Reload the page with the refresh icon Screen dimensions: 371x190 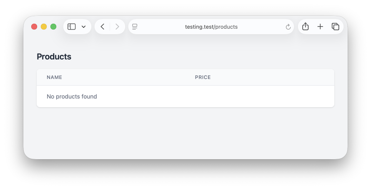click(x=288, y=27)
